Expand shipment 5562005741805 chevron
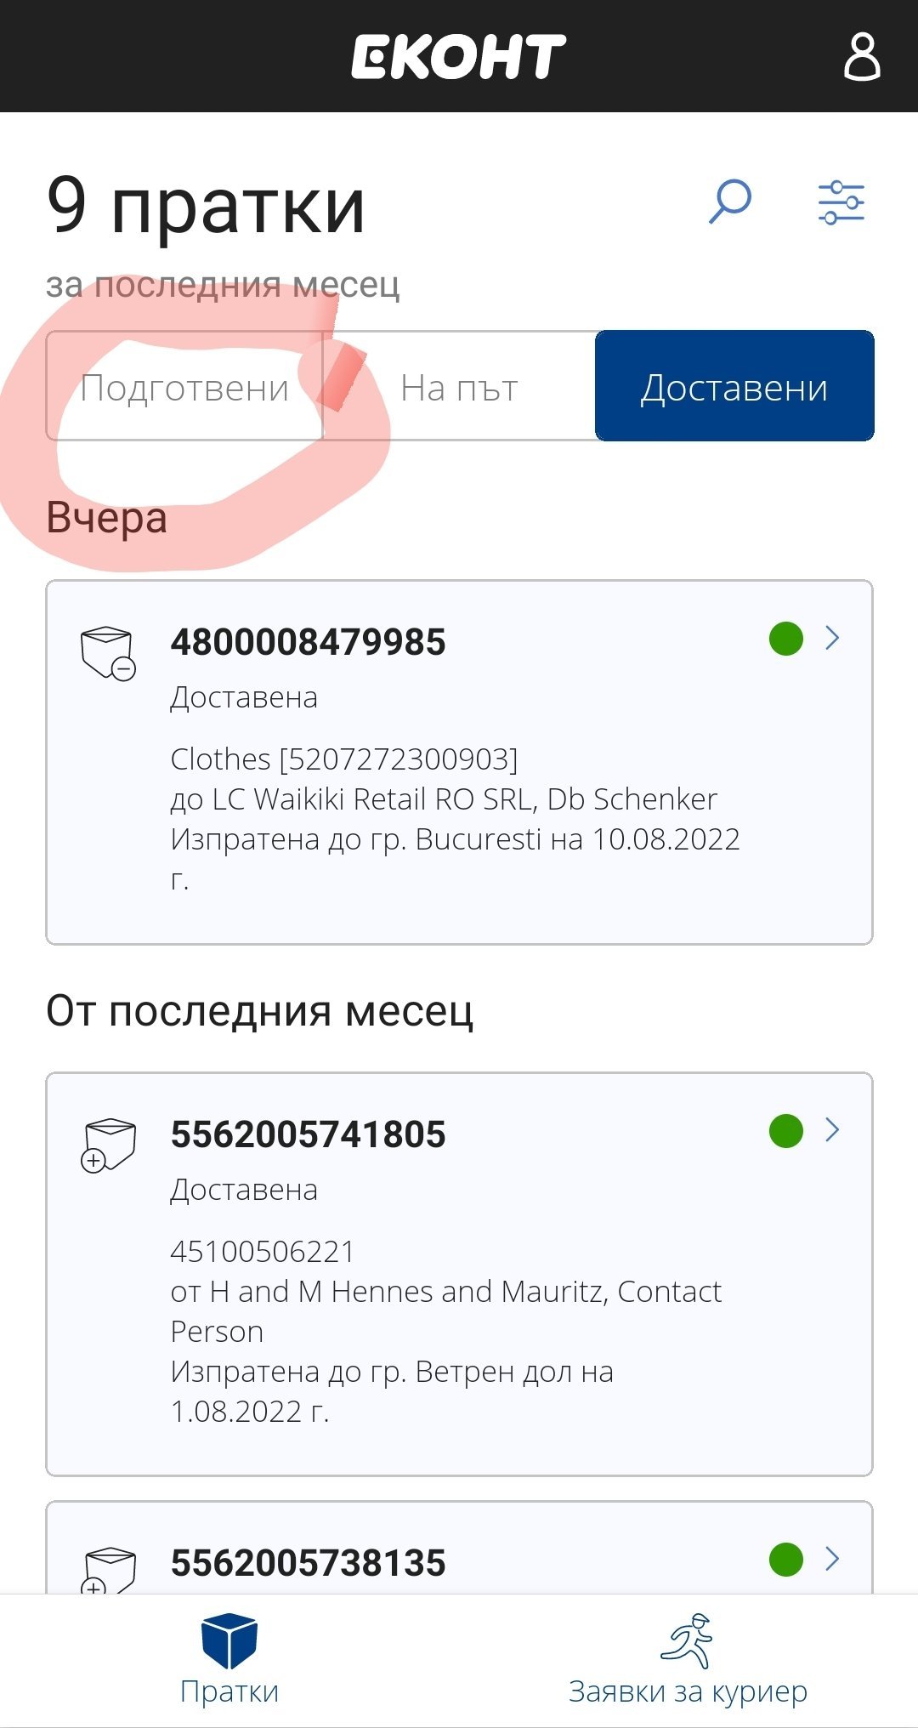The image size is (918, 1728). click(832, 1130)
